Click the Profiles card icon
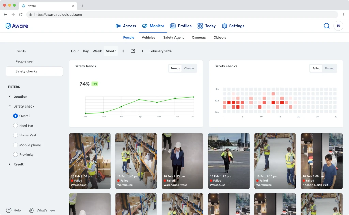The height and width of the screenshot is (215, 349). 173,26
